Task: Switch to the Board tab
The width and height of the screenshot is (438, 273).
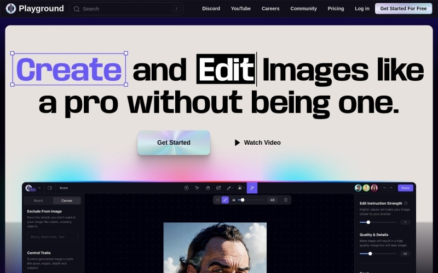Action: (38, 200)
